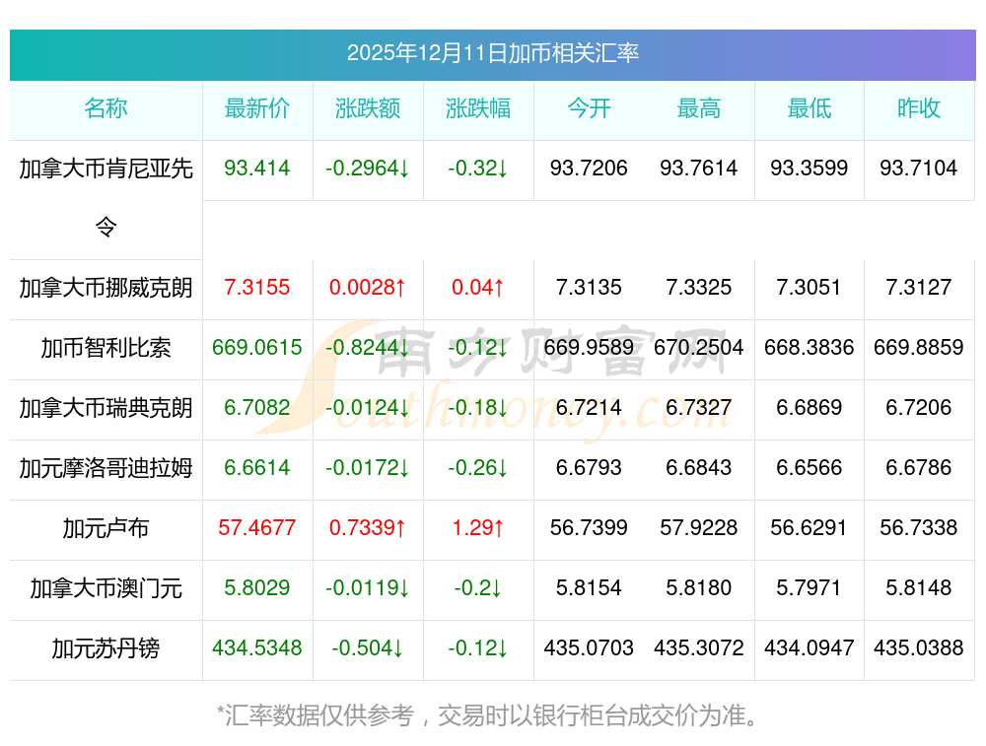Click the 加元苏丹镑 row name

coord(106,648)
